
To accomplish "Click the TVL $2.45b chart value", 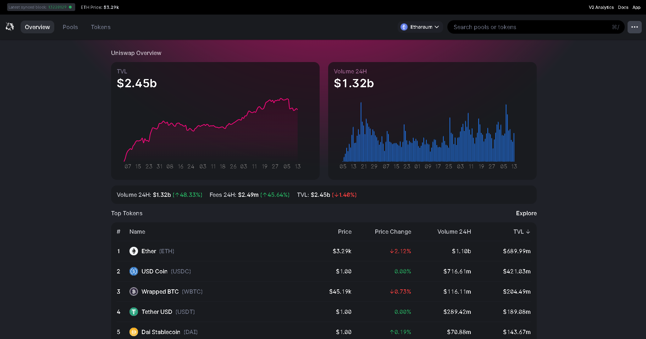I will (137, 83).
